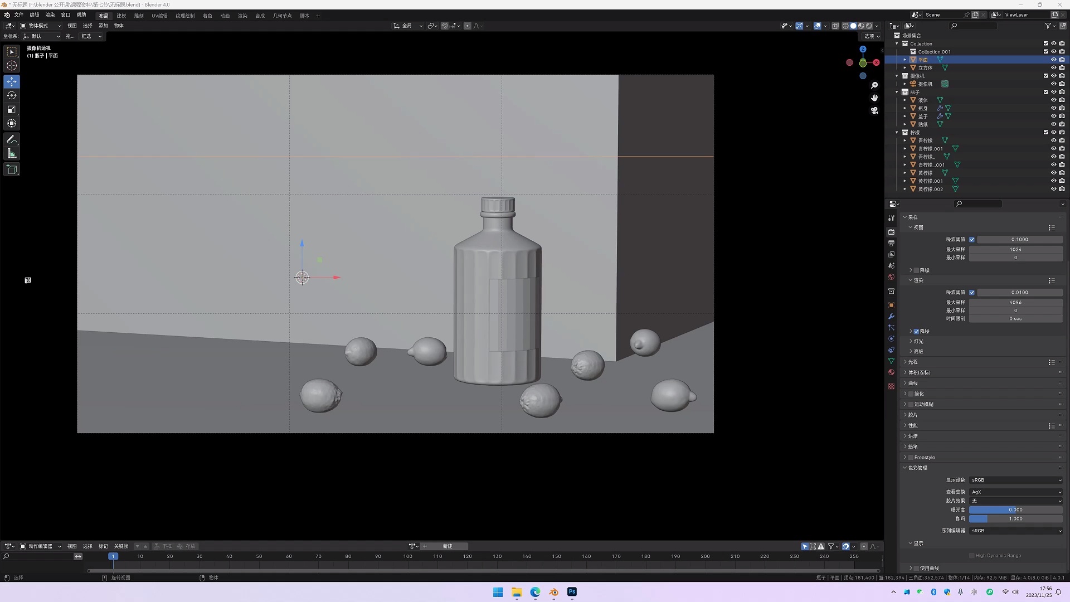The image size is (1070, 602).
Task: Click 选择 in the viewport header
Action: 87,26
